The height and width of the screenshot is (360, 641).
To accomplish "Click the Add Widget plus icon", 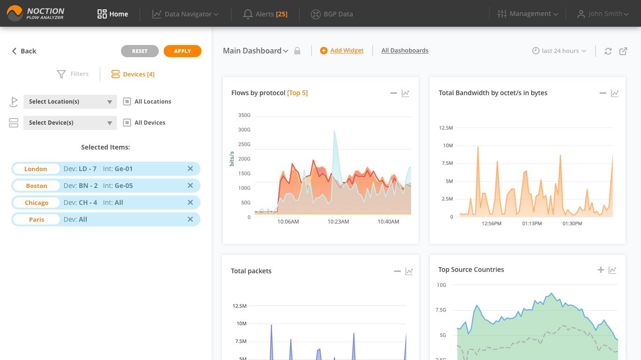I will tap(324, 51).
